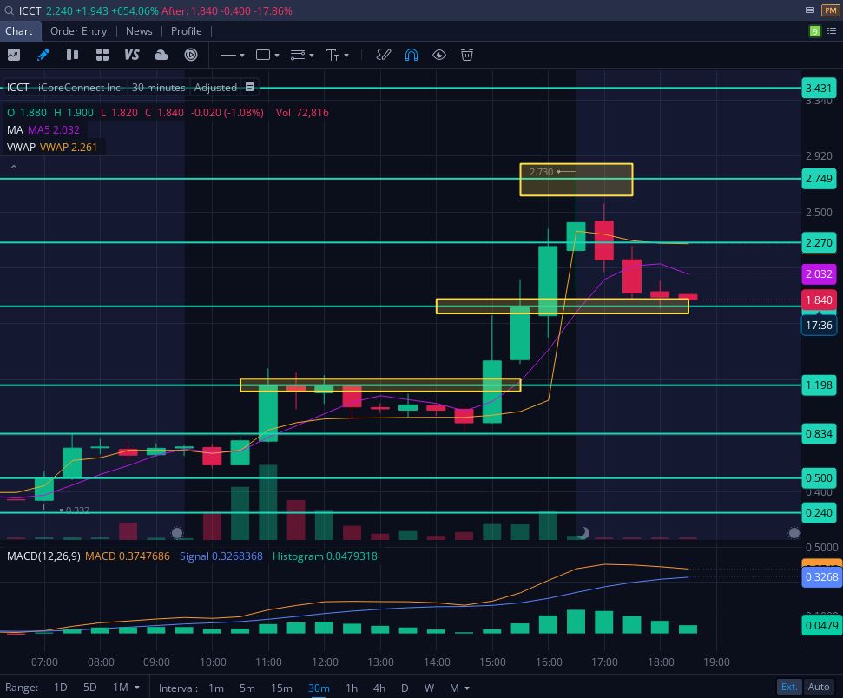Open the line tool dropdown arrow

(242, 56)
